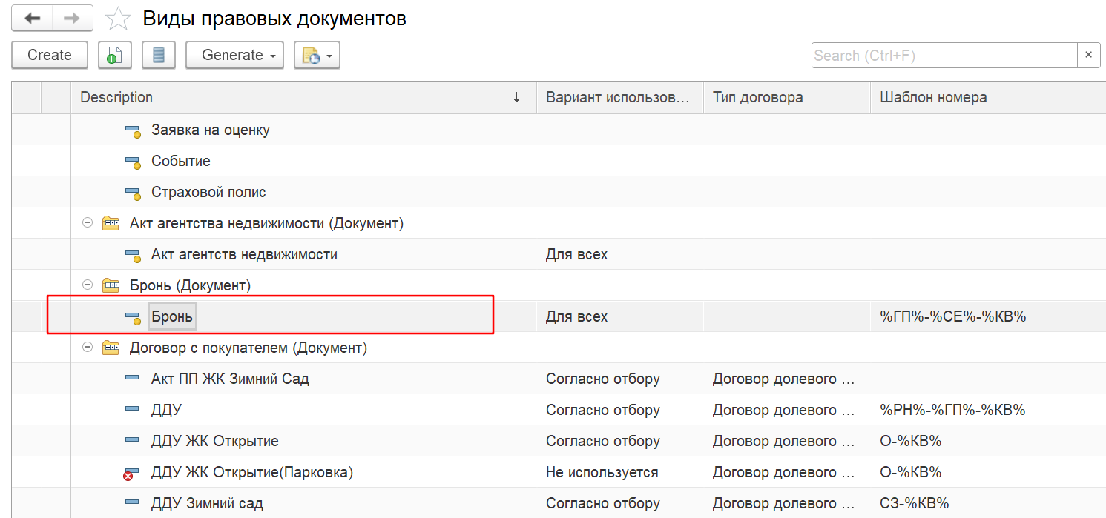This screenshot has height=518, width=1106.
Task: Click the deletion-marked icon of ДДУ ЖК Открытие(Парковка)
Action: pyautogui.click(x=132, y=473)
